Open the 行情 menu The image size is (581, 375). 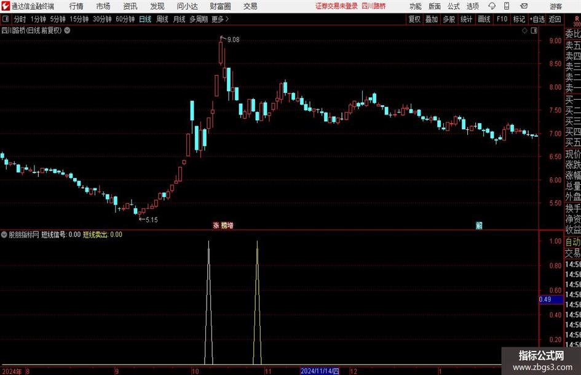(x=76, y=6)
